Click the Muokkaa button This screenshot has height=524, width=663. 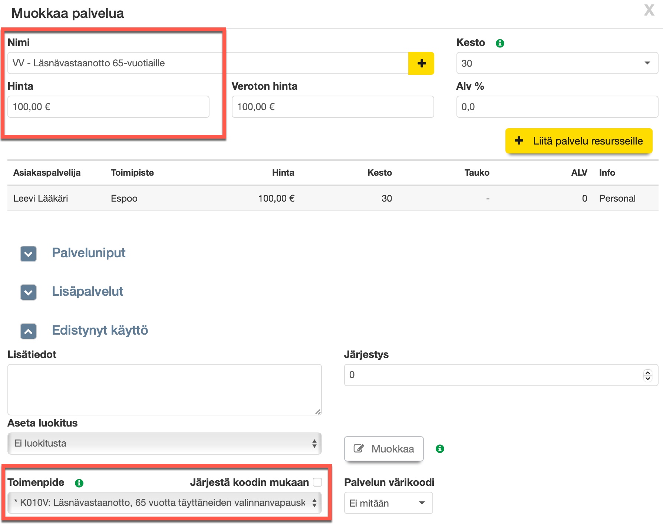tap(384, 449)
